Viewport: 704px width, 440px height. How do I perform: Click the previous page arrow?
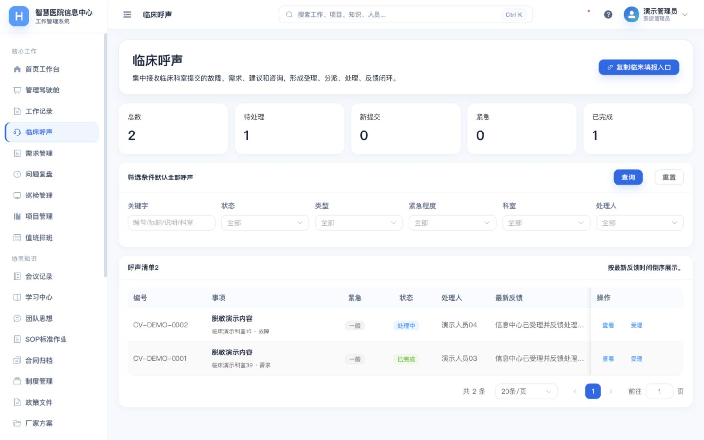[575, 391]
